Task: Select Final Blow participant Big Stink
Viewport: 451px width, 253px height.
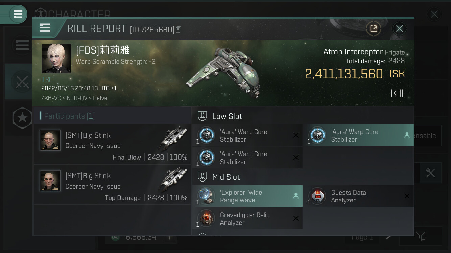Action: point(112,144)
